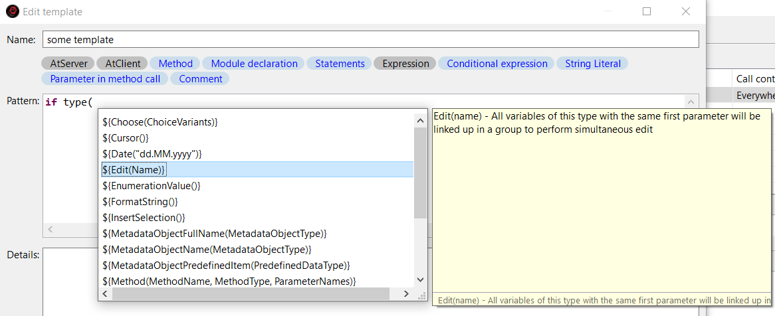Select ${Choose(ChoiceVariants)} from the list

point(160,122)
